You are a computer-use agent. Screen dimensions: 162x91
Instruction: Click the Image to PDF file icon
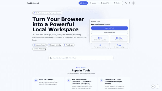click(102, 80)
